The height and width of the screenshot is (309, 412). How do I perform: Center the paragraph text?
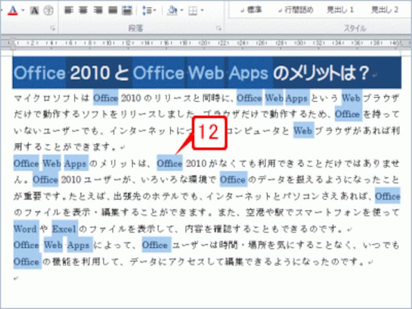pyautogui.click(x=83, y=10)
